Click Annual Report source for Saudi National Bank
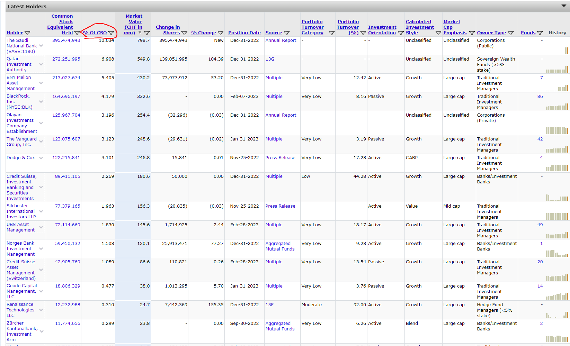 coord(281,40)
